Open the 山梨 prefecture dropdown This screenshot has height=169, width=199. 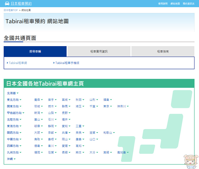click(x=52, y=113)
